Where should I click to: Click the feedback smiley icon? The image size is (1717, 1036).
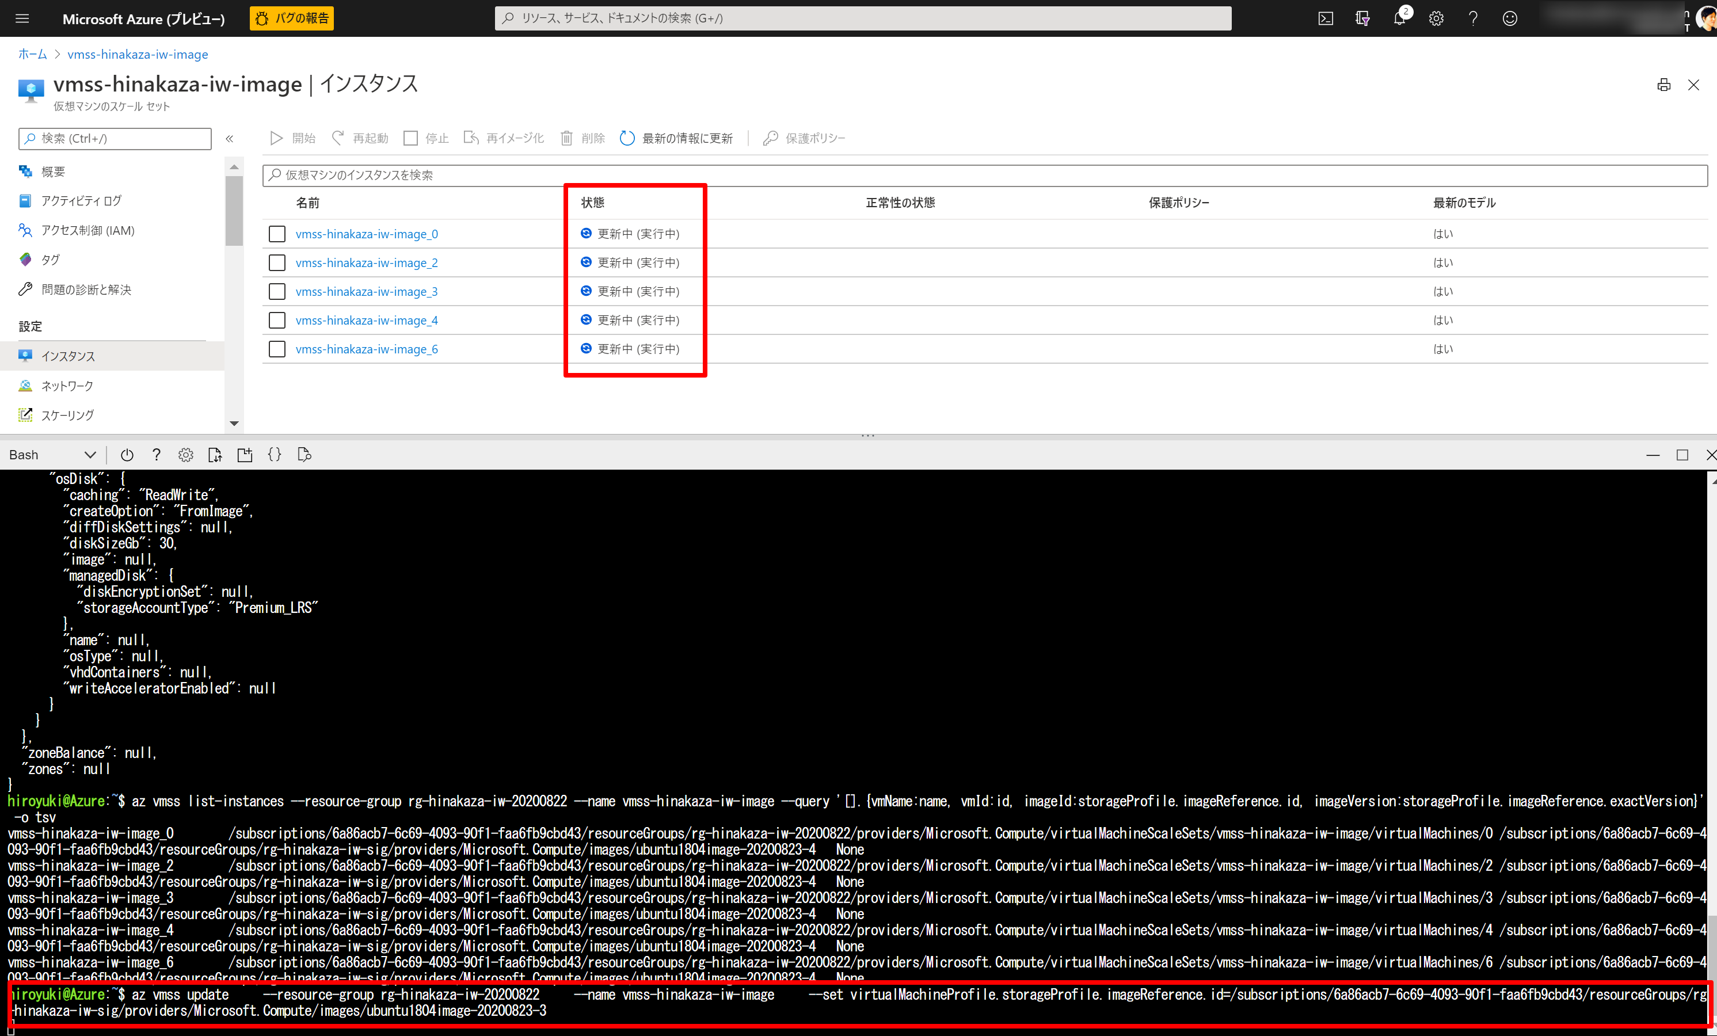click(1509, 19)
